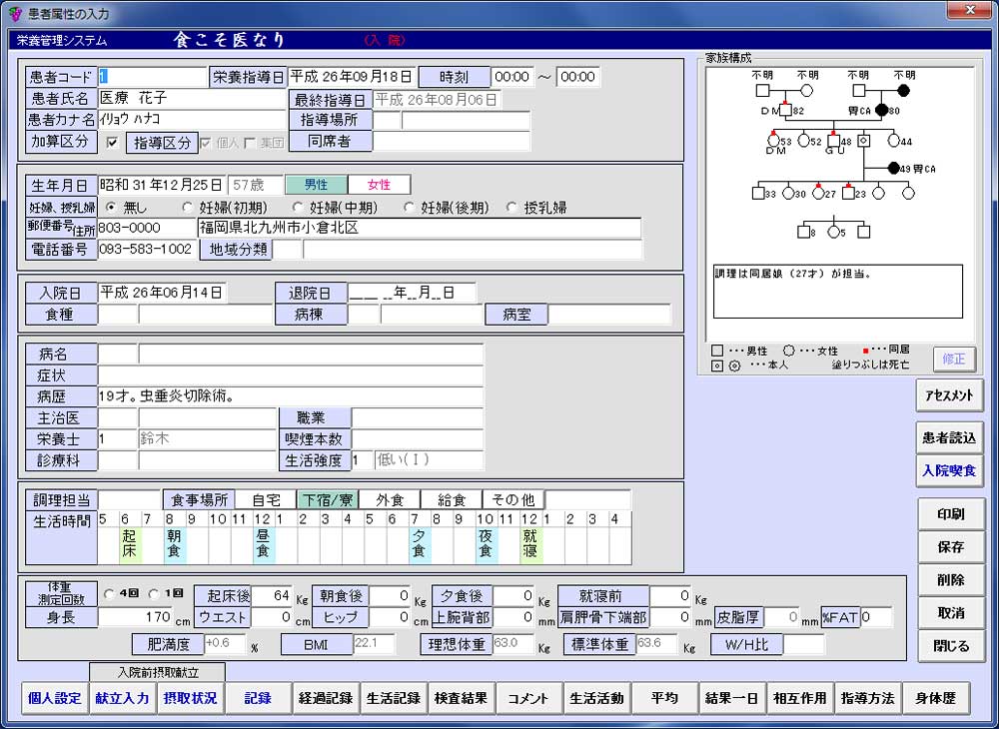Open the 身体歴 tab
The height and width of the screenshot is (729, 999).
click(x=935, y=698)
